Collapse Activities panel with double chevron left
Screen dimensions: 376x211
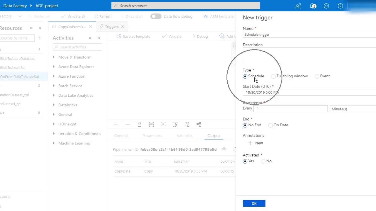point(99,38)
